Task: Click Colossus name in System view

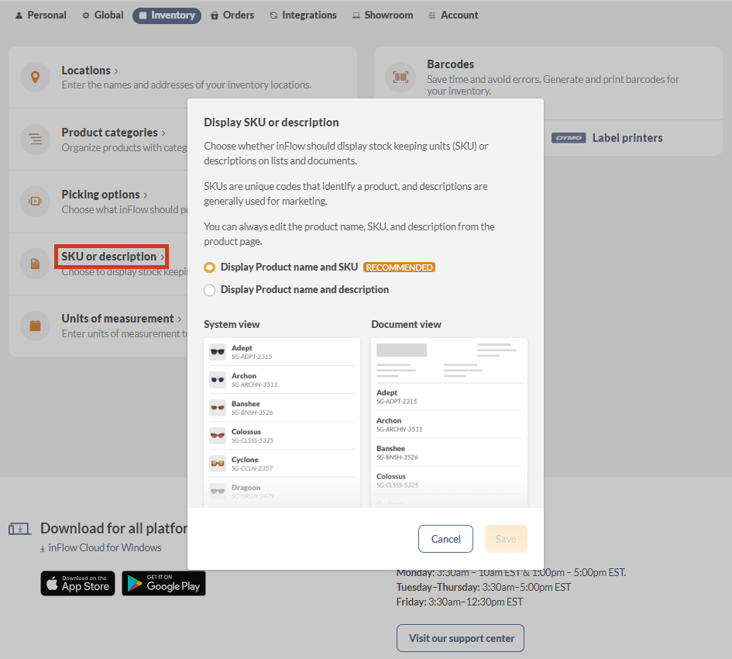Action: point(246,432)
